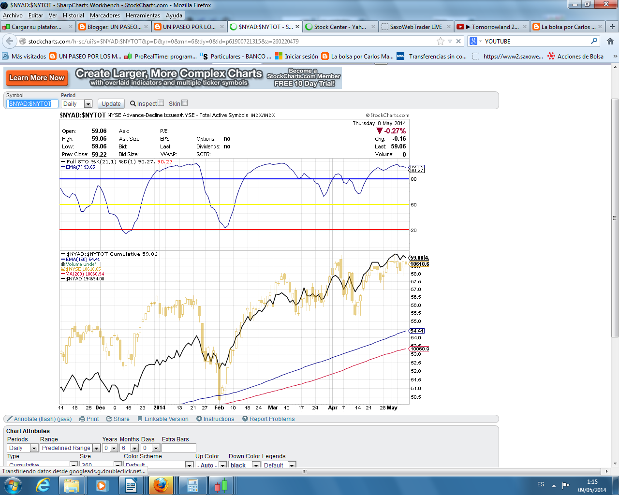Open ProRealTime bookmark
619x495 pixels.
[x=161, y=56]
